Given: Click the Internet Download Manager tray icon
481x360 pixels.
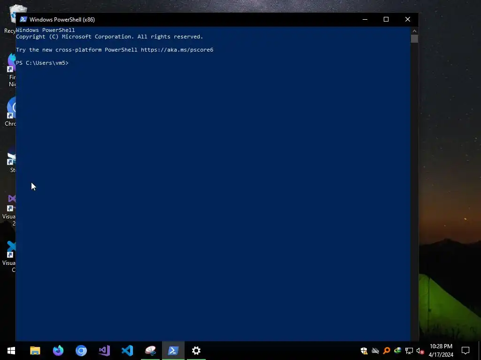Looking at the screenshot, I should tap(397, 351).
